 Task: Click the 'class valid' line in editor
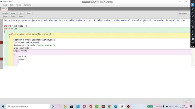point(10,29)
